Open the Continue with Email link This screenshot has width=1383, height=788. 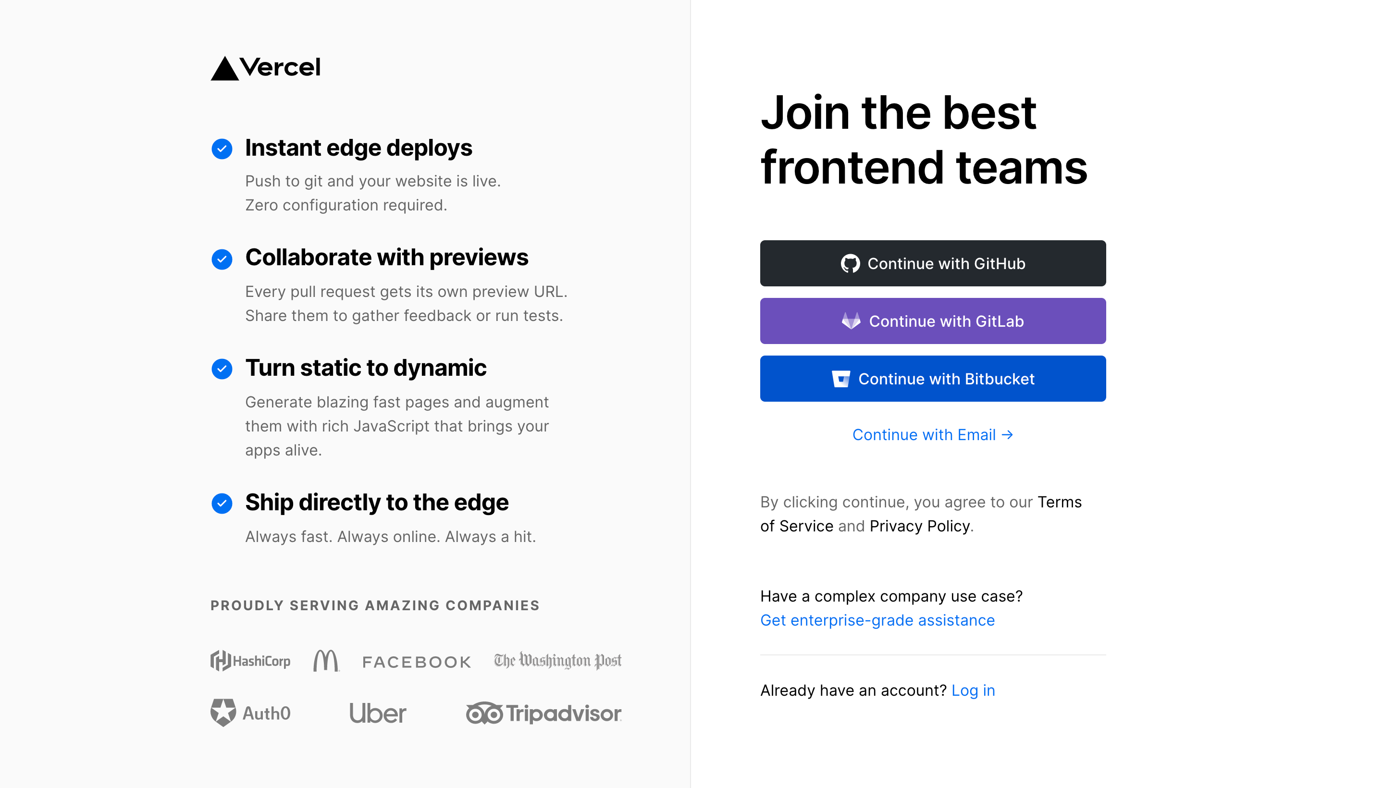933,434
